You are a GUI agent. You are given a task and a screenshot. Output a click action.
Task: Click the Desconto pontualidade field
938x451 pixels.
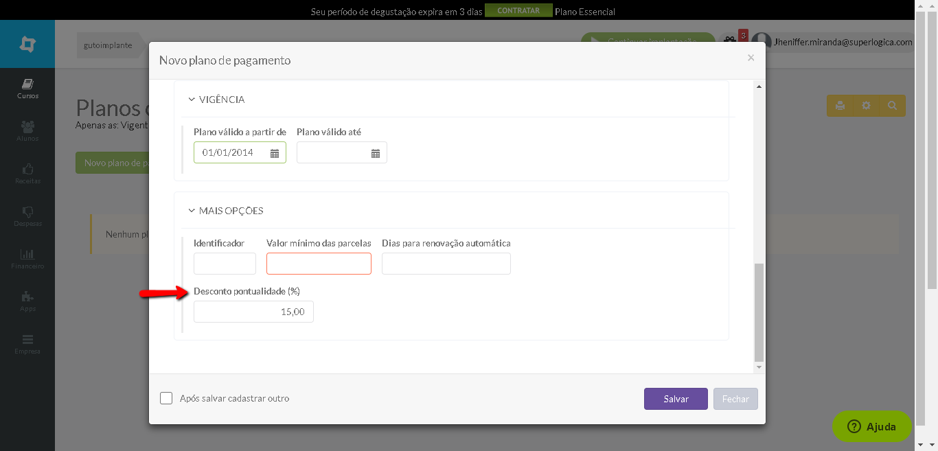(253, 312)
